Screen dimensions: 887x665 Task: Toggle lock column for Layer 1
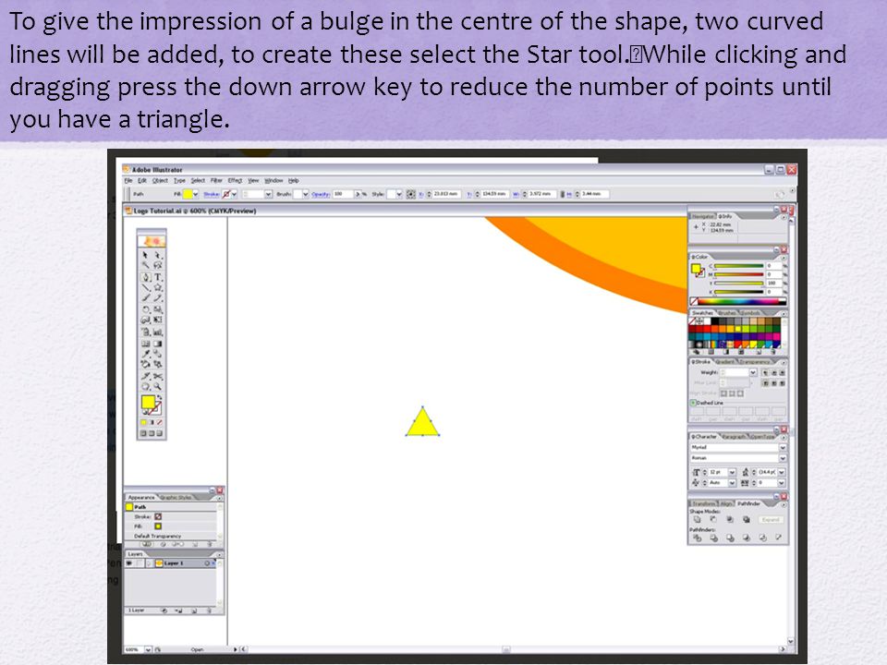point(140,563)
